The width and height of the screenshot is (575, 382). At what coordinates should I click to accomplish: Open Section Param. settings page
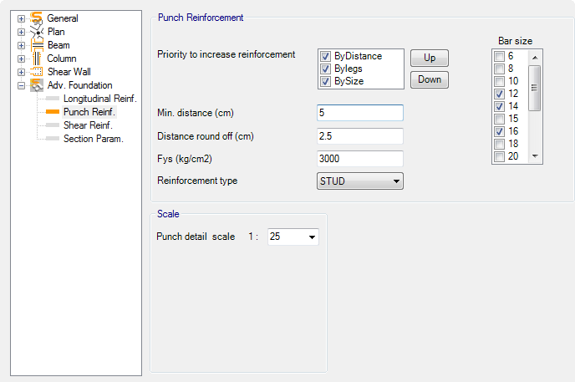click(x=93, y=139)
